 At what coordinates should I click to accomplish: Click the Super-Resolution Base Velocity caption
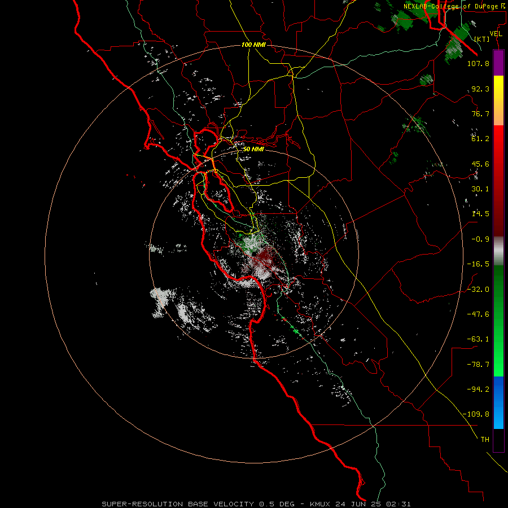pyautogui.click(x=256, y=504)
